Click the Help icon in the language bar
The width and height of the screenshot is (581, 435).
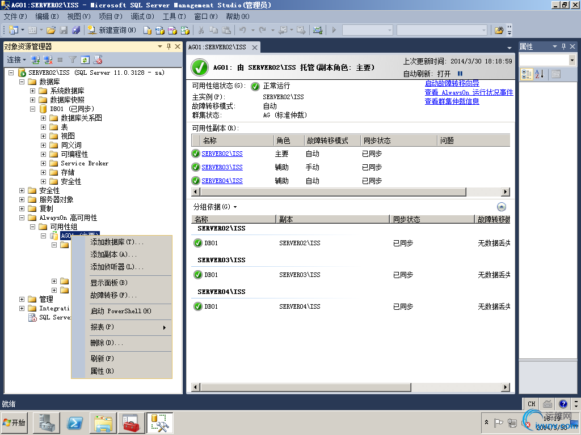(563, 404)
